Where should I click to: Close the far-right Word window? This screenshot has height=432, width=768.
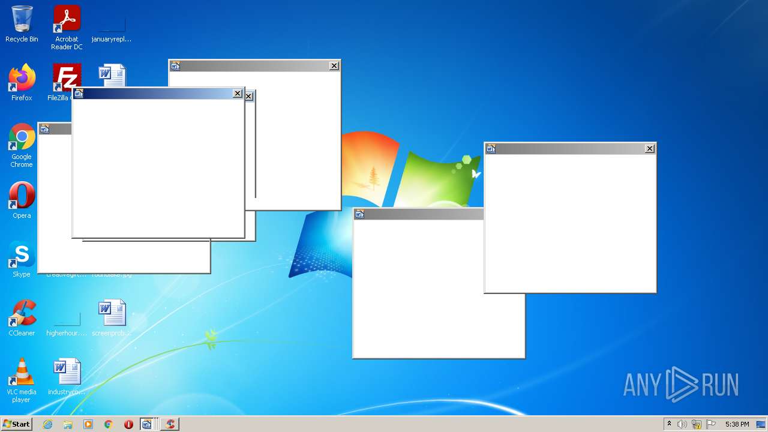[650, 149]
